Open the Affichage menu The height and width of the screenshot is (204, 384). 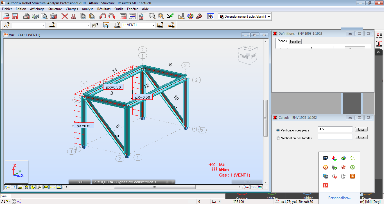click(x=37, y=9)
